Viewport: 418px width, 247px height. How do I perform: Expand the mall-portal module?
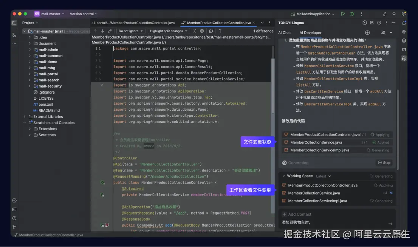coord(29,74)
